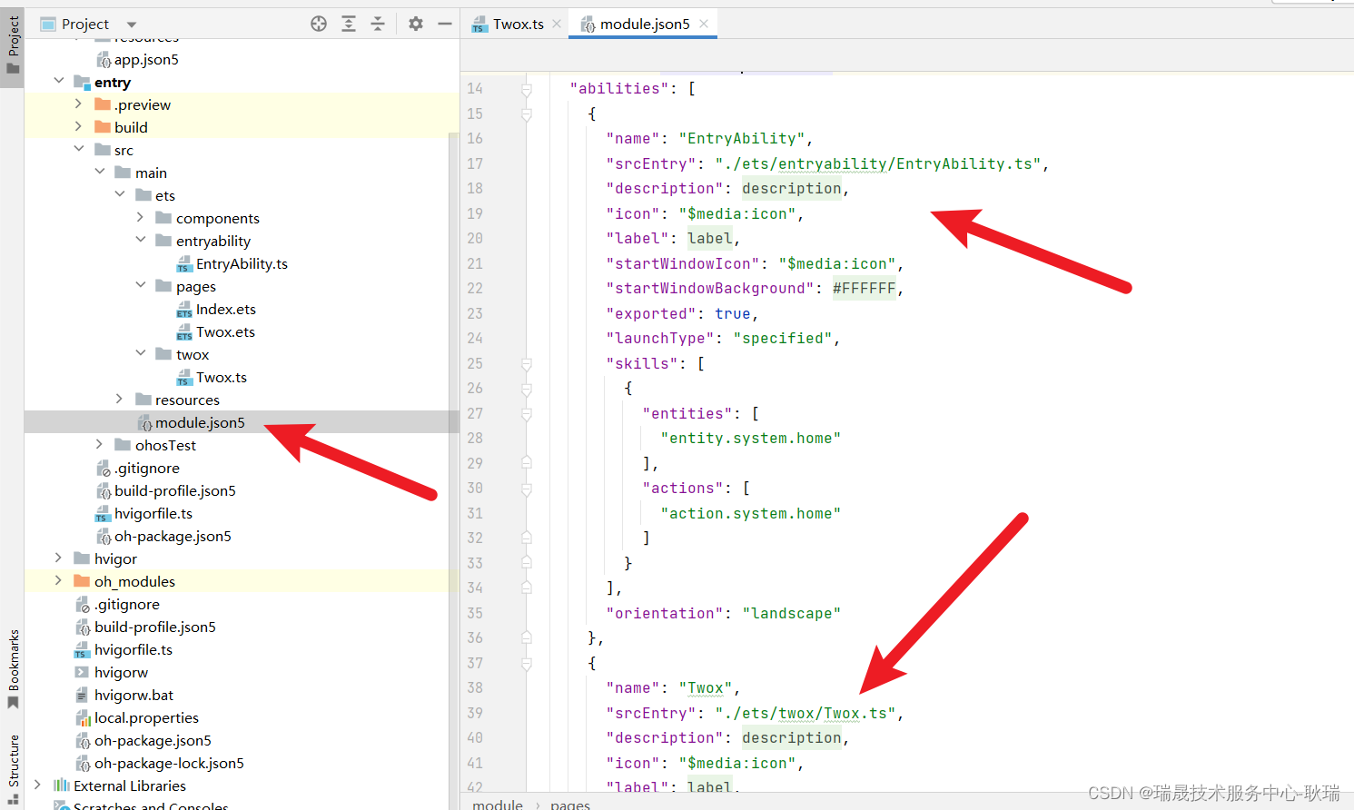
Task: Expand the build folder
Action: coord(79,127)
